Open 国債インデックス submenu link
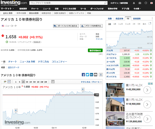This screenshot has width=155, height=129. (76, 13)
